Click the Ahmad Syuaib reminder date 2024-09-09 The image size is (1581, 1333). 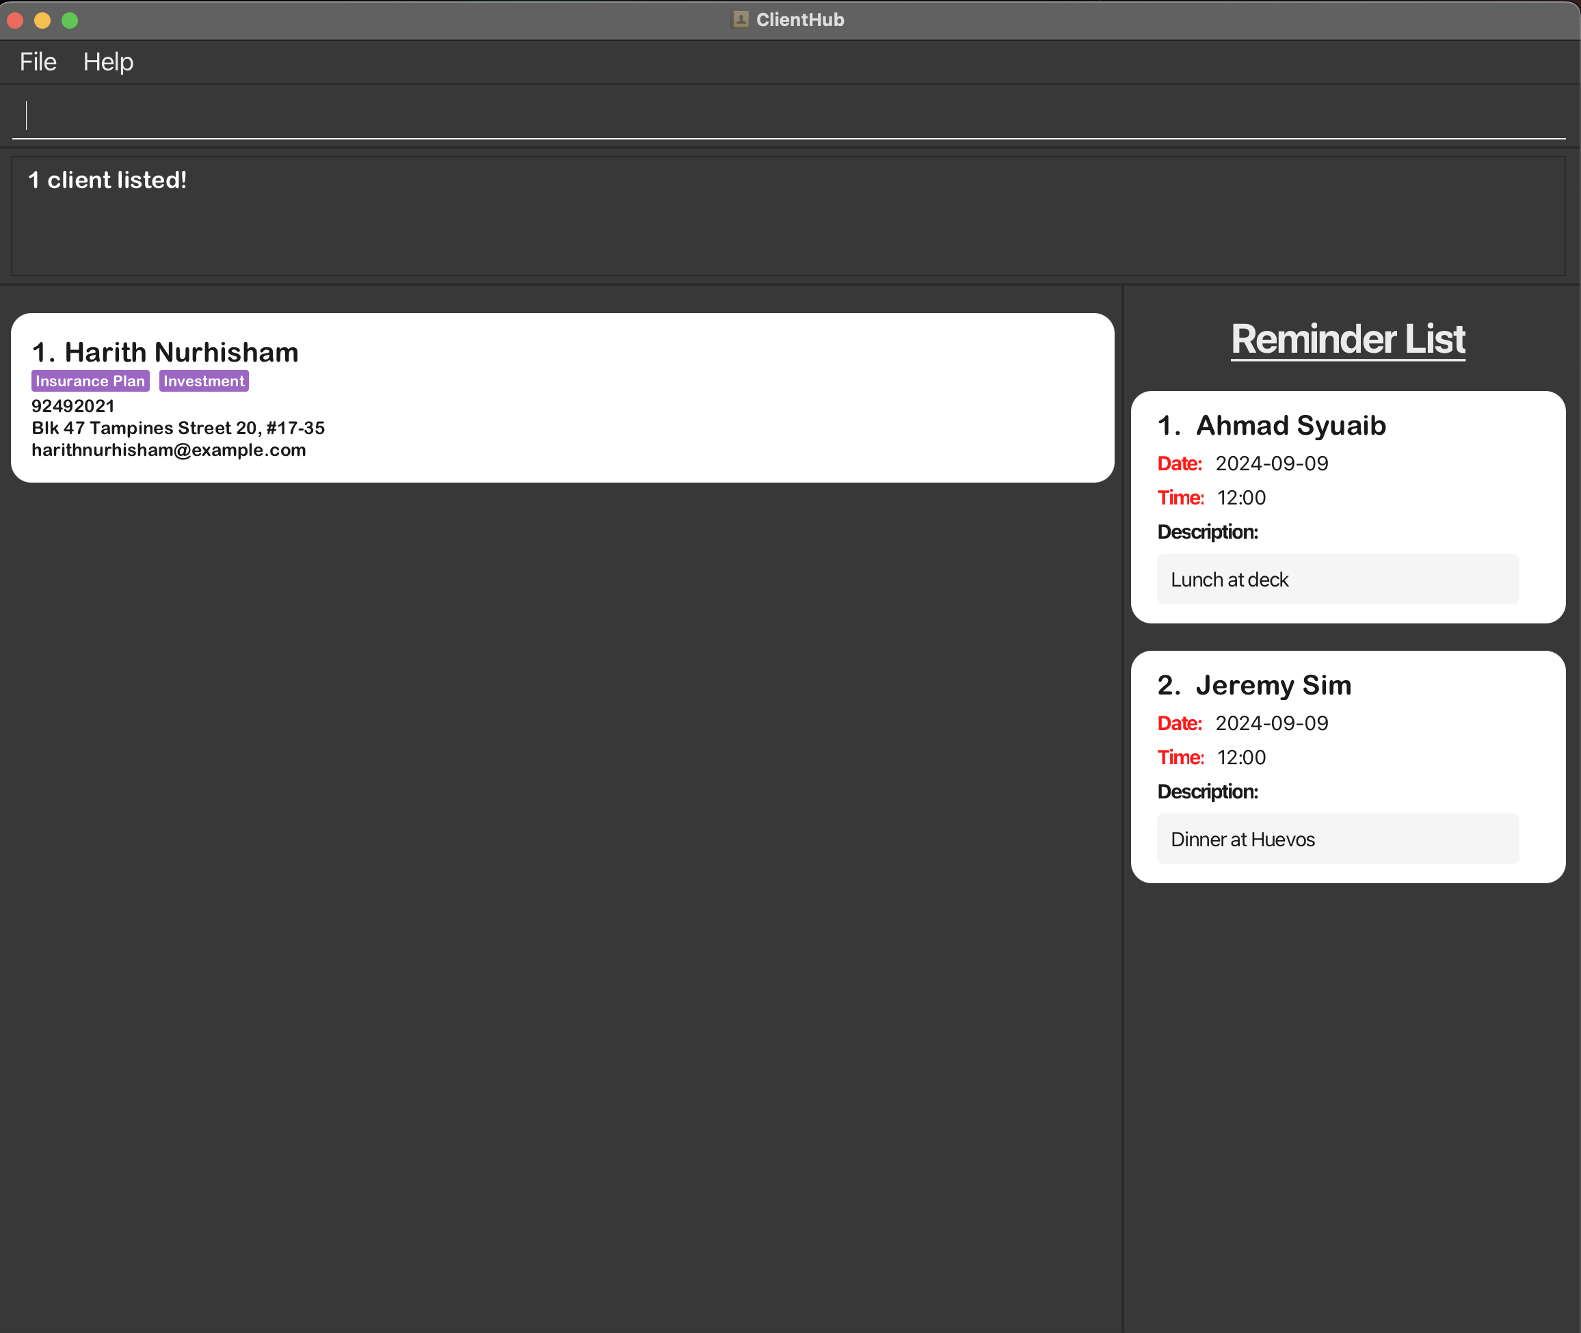click(1271, 463)
